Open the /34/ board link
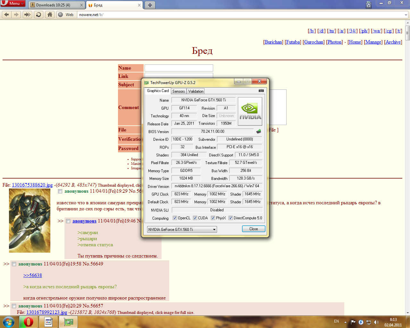Screen dimensions: 410x328 click(x=352, y=31)
